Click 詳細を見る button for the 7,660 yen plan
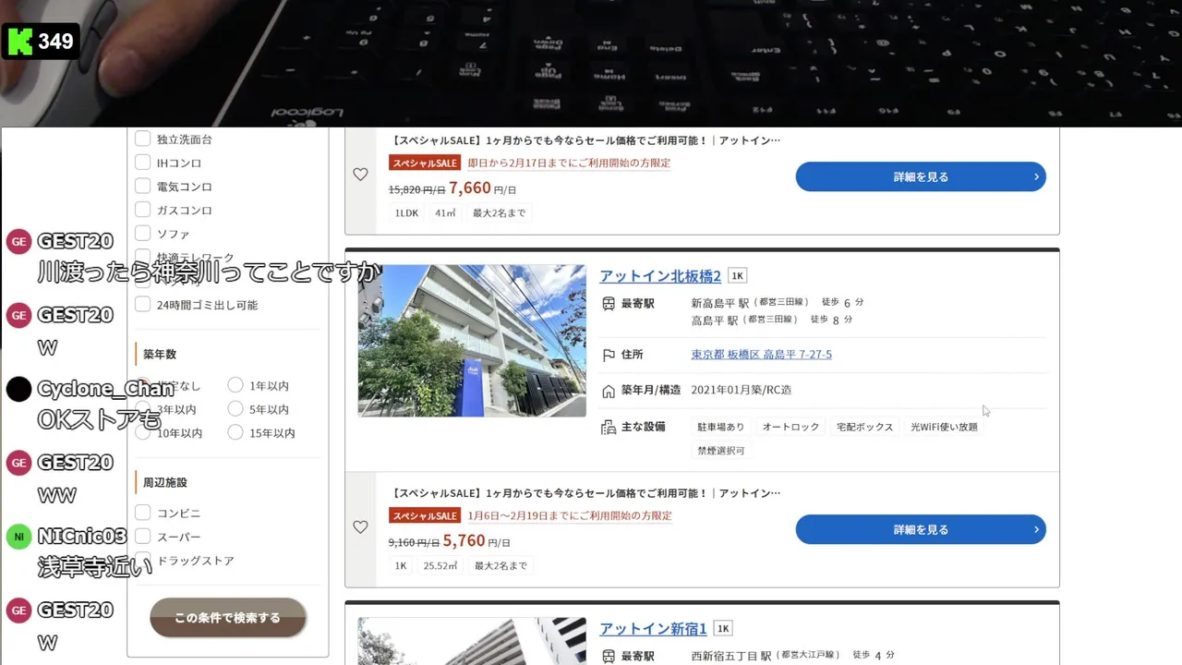The image size is (1182, 665). pos(921,176)
